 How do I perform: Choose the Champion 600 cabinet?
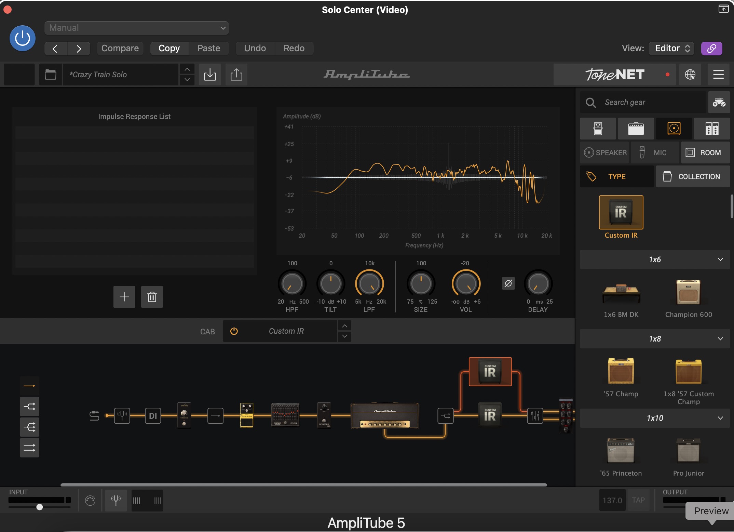689,292
